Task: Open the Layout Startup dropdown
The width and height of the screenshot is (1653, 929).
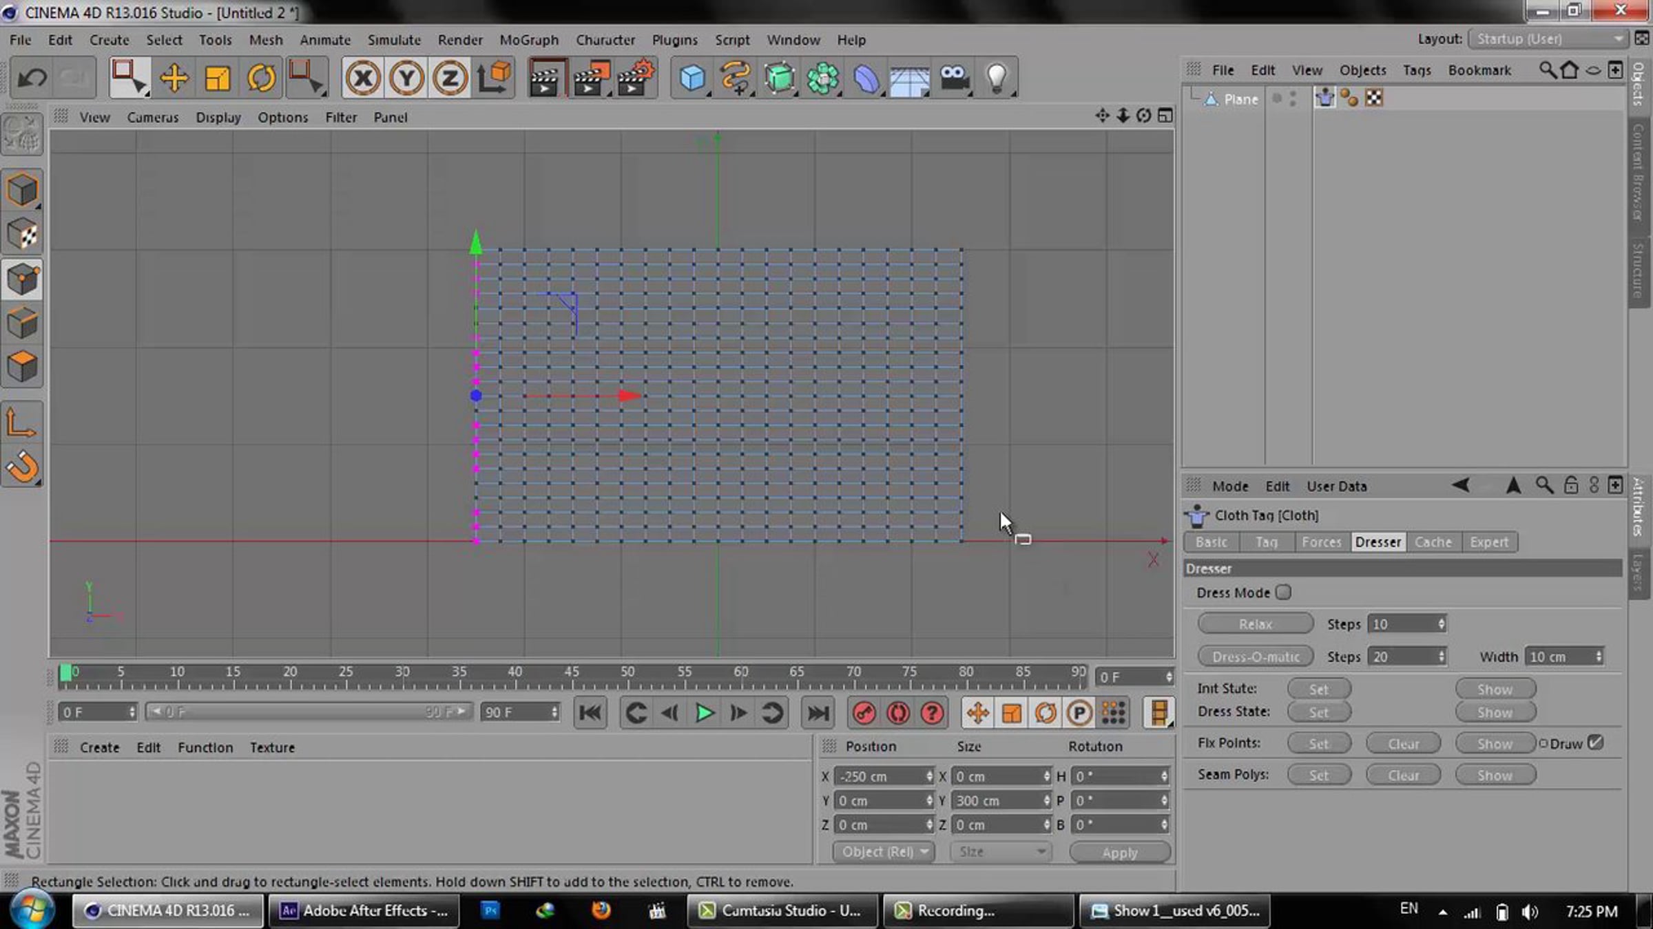Action: click(1548, 39)
